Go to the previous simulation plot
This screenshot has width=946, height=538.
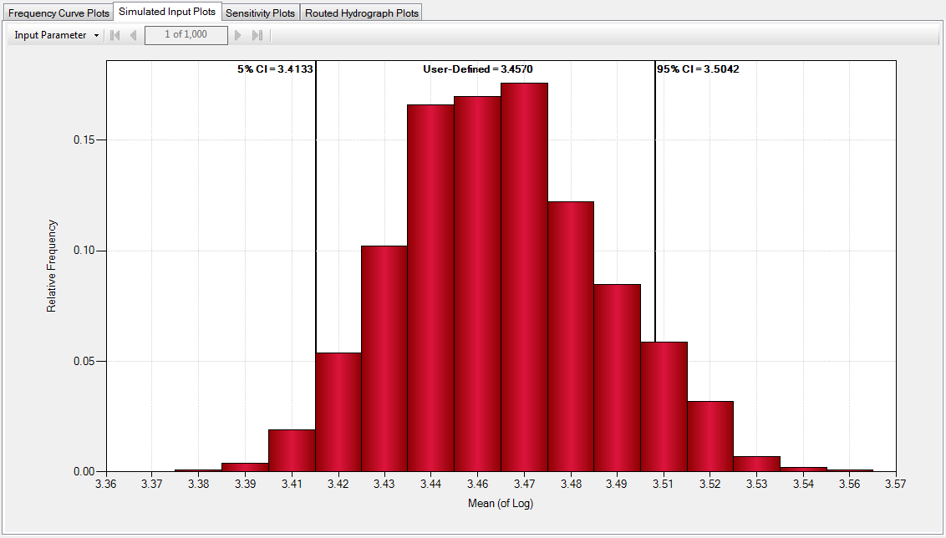coord(132,35)
